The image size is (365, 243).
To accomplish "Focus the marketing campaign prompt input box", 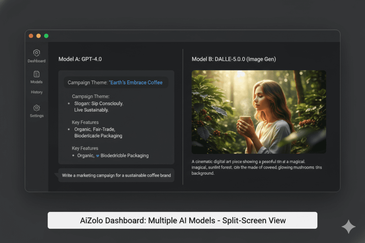I will [116, 175].
